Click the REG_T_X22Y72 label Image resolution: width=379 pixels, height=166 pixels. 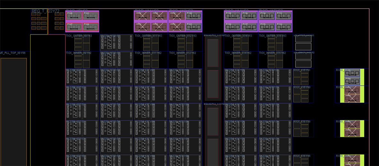pyautogui.click(x=45, y=11)
